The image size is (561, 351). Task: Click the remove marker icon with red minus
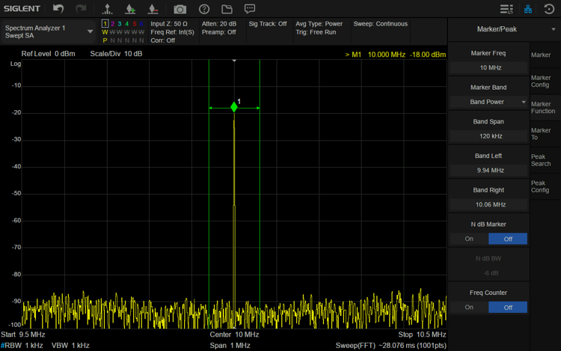click(x=153, y=9)
